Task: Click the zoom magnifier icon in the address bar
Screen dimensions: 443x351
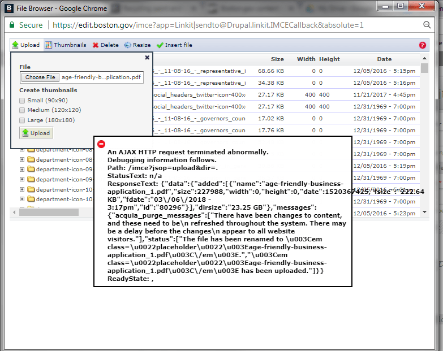Action: (427, 25)
